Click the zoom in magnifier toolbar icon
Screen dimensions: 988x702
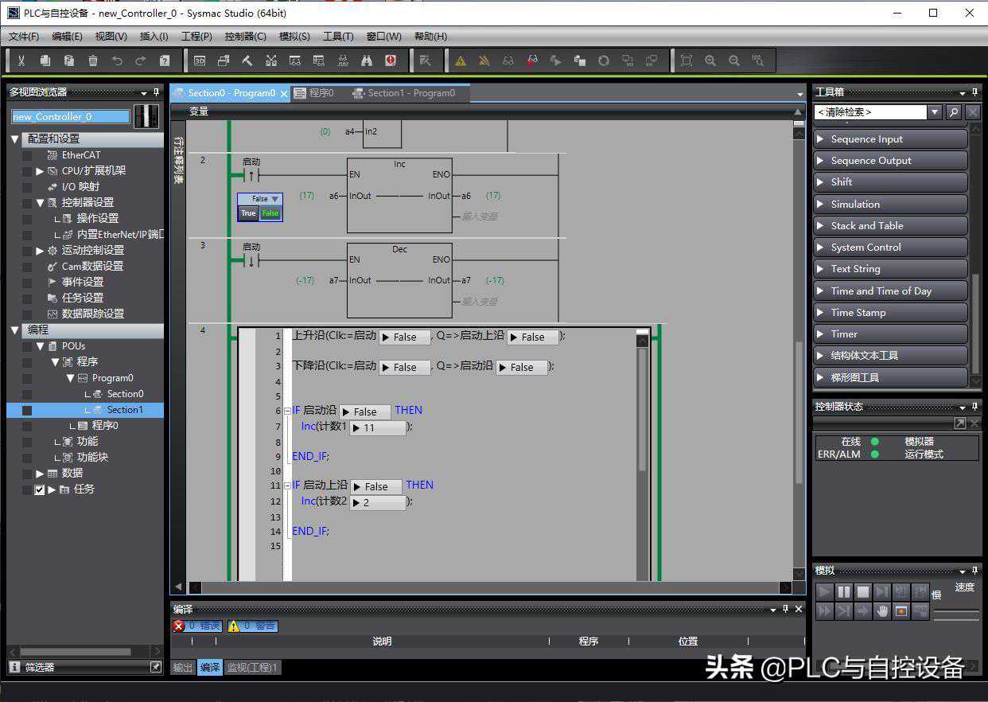point(710,60)
